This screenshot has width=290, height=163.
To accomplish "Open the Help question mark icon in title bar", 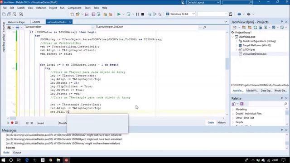I will (x=259, y=2).
